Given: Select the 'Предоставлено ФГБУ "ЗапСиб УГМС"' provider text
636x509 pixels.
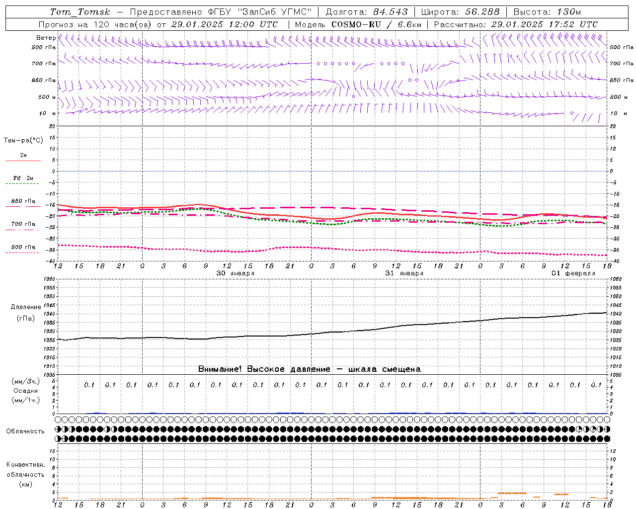Looking at the screenshot, I should coord(221,12).
